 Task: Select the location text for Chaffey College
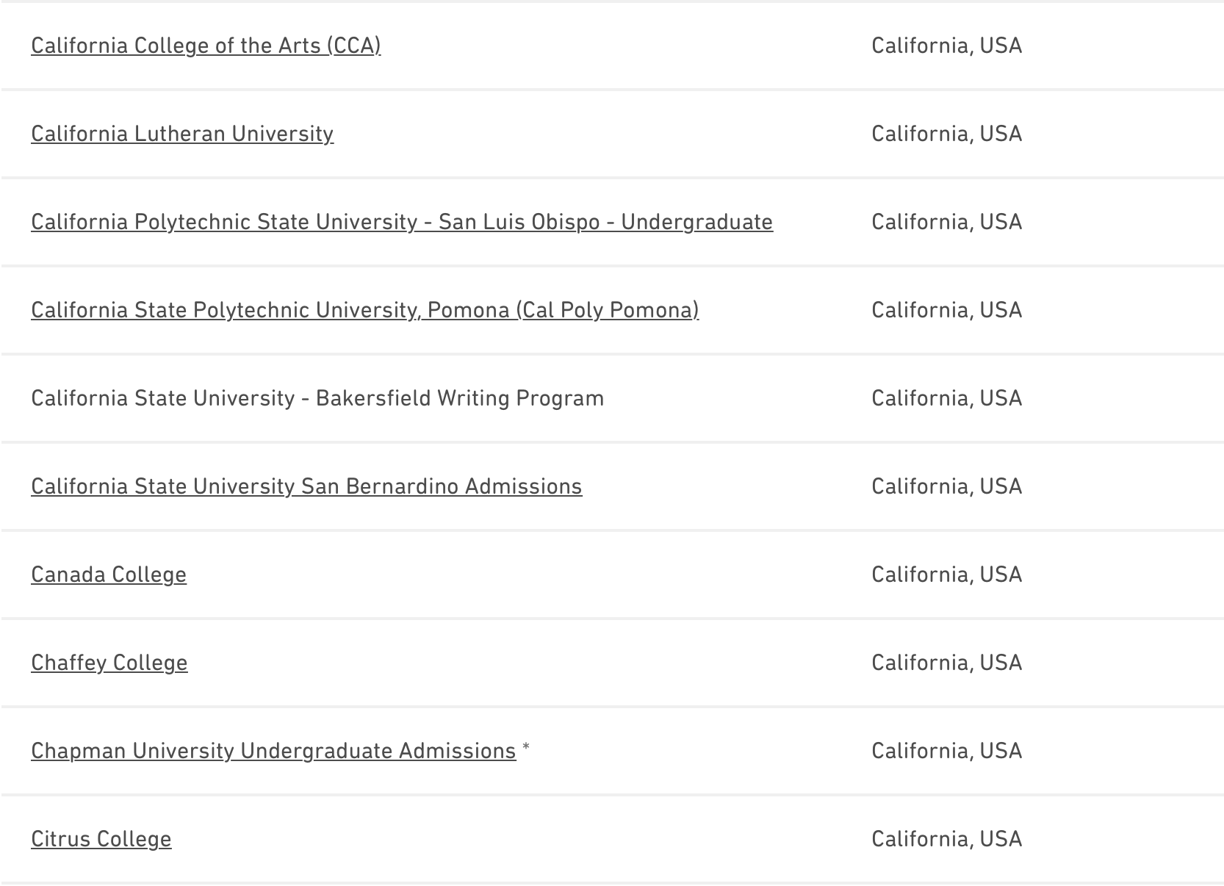point(946,663)
